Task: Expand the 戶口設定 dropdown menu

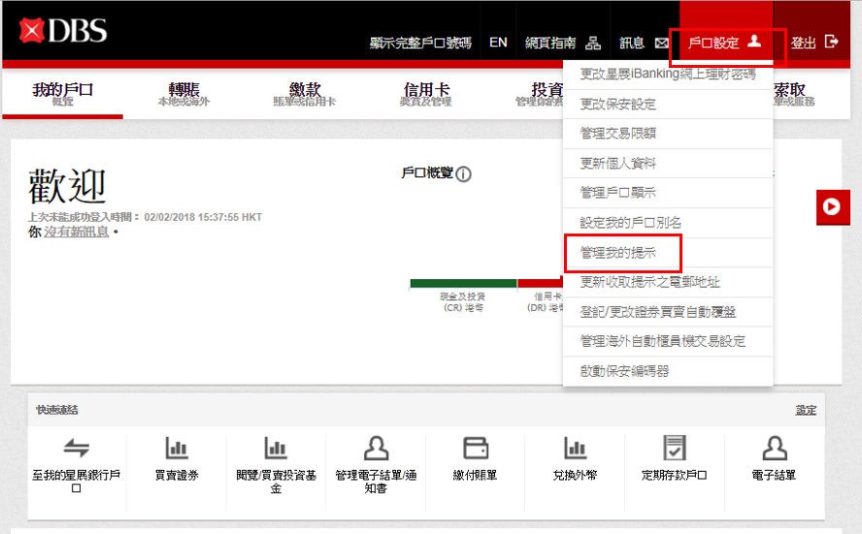Action: tap(724, 43)
